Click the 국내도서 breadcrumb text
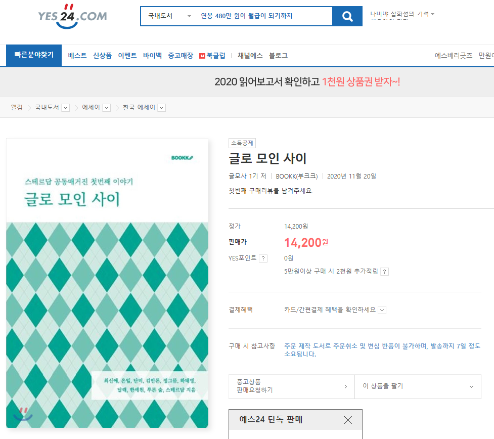Viewport: 494px width, 439px height. coord(47,107)
